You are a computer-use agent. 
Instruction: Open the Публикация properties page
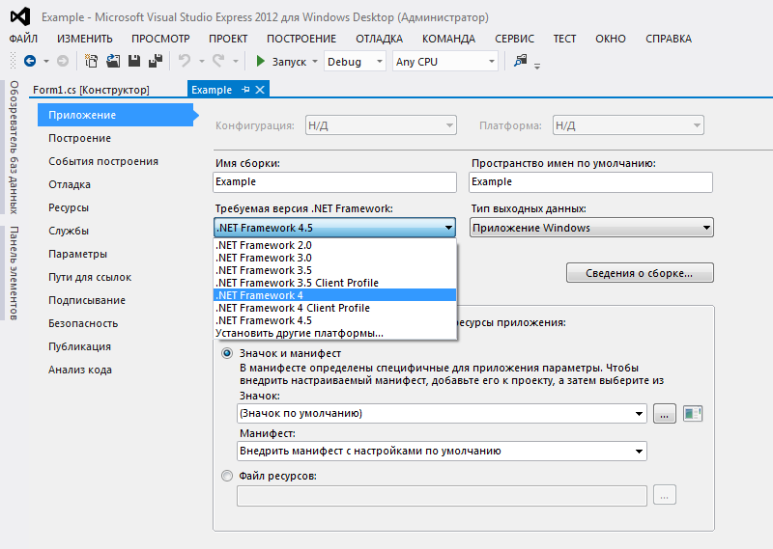(79, 346)
